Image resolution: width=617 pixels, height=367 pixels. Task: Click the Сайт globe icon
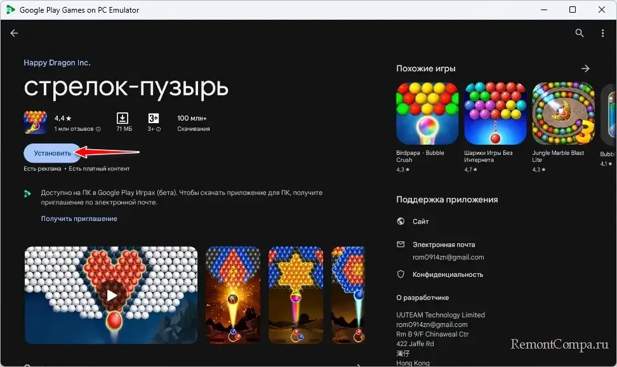[401, 222]
